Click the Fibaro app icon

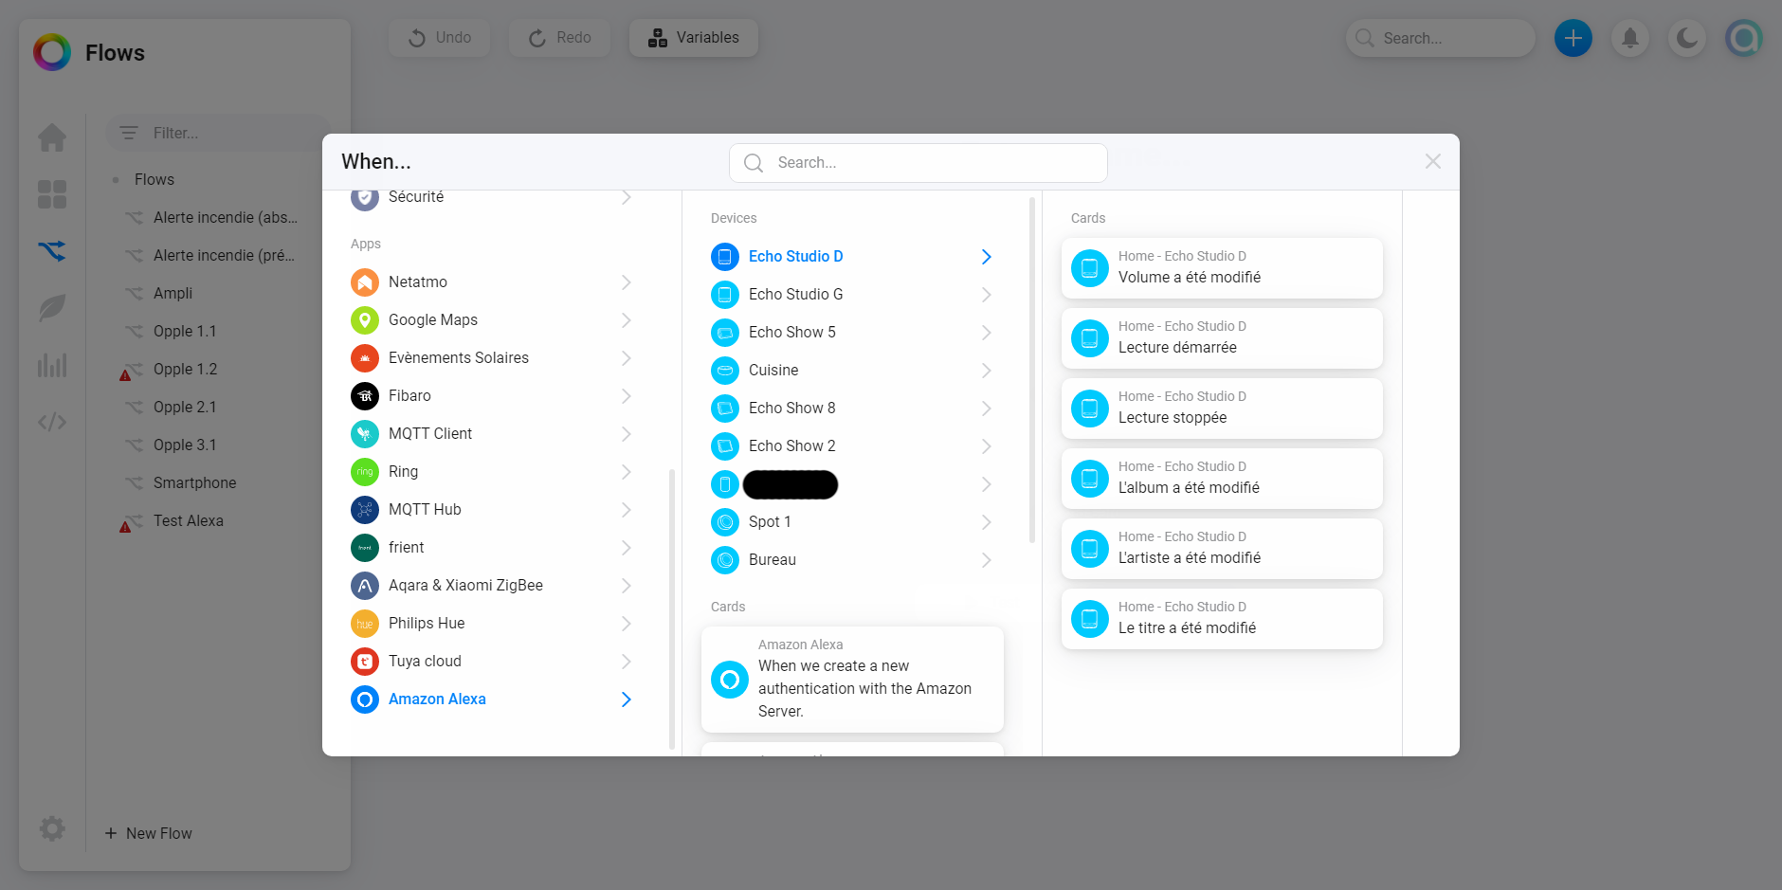pos(365,396)
